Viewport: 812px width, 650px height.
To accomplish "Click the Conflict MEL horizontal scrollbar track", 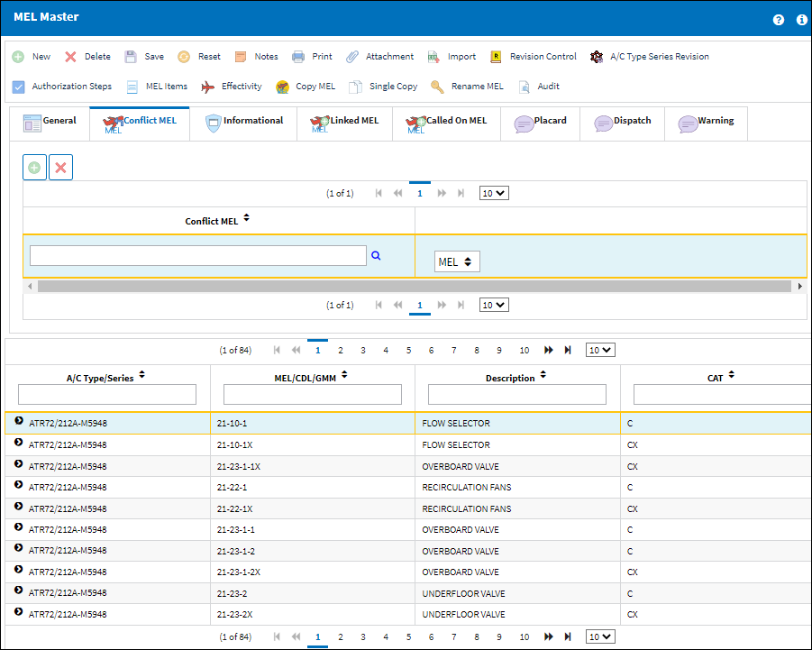I will (x=415, y=286).
